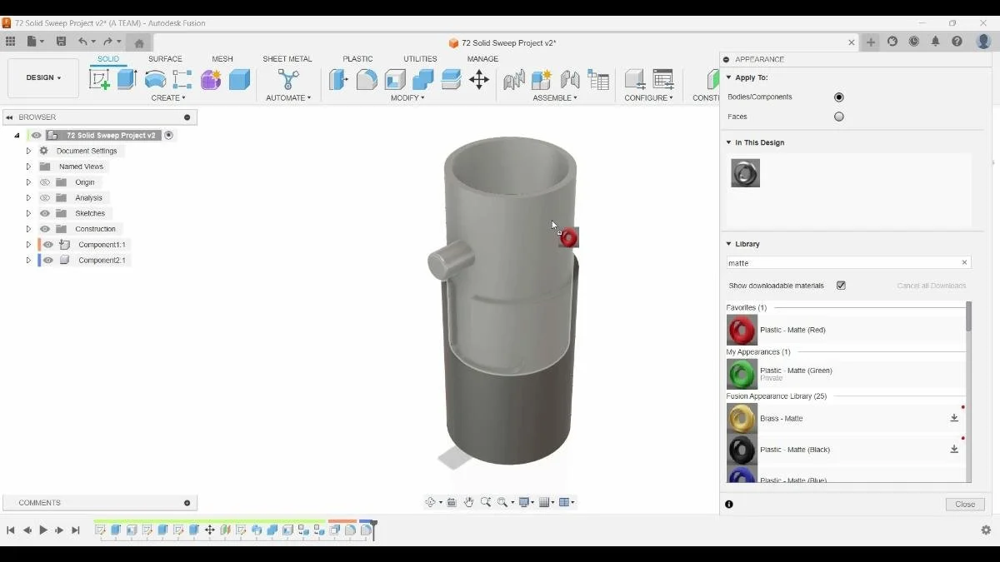This screenshot has height=562, width=1000.
Task: Toggle visibility of Origin folder
Action: click(45, 182)
